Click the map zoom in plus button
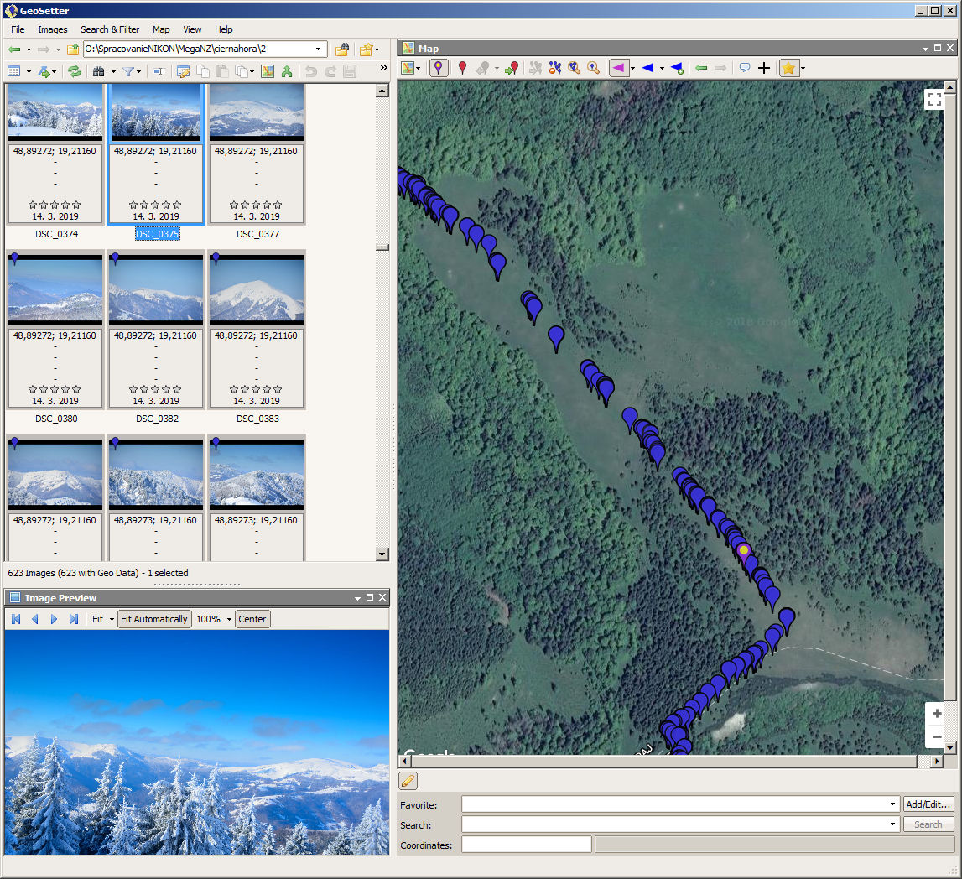This screenshot has width=962, height=879. (x=937, y=714)
